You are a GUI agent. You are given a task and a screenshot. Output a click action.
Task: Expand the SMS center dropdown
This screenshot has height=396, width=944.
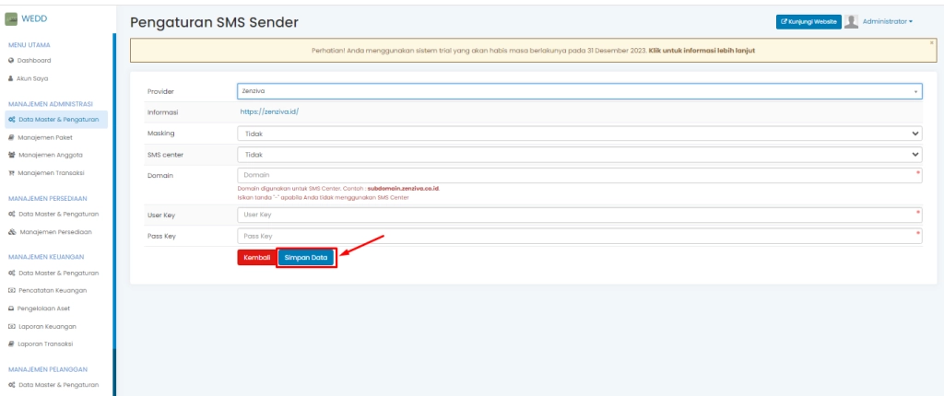[580, 155]
